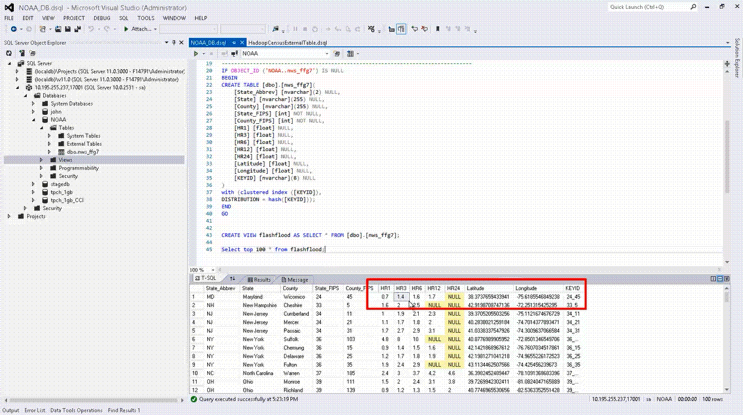The width and height of the screenshot is (743, 415).
Task: Expand the Projects node
Action: tap(9, 216)
